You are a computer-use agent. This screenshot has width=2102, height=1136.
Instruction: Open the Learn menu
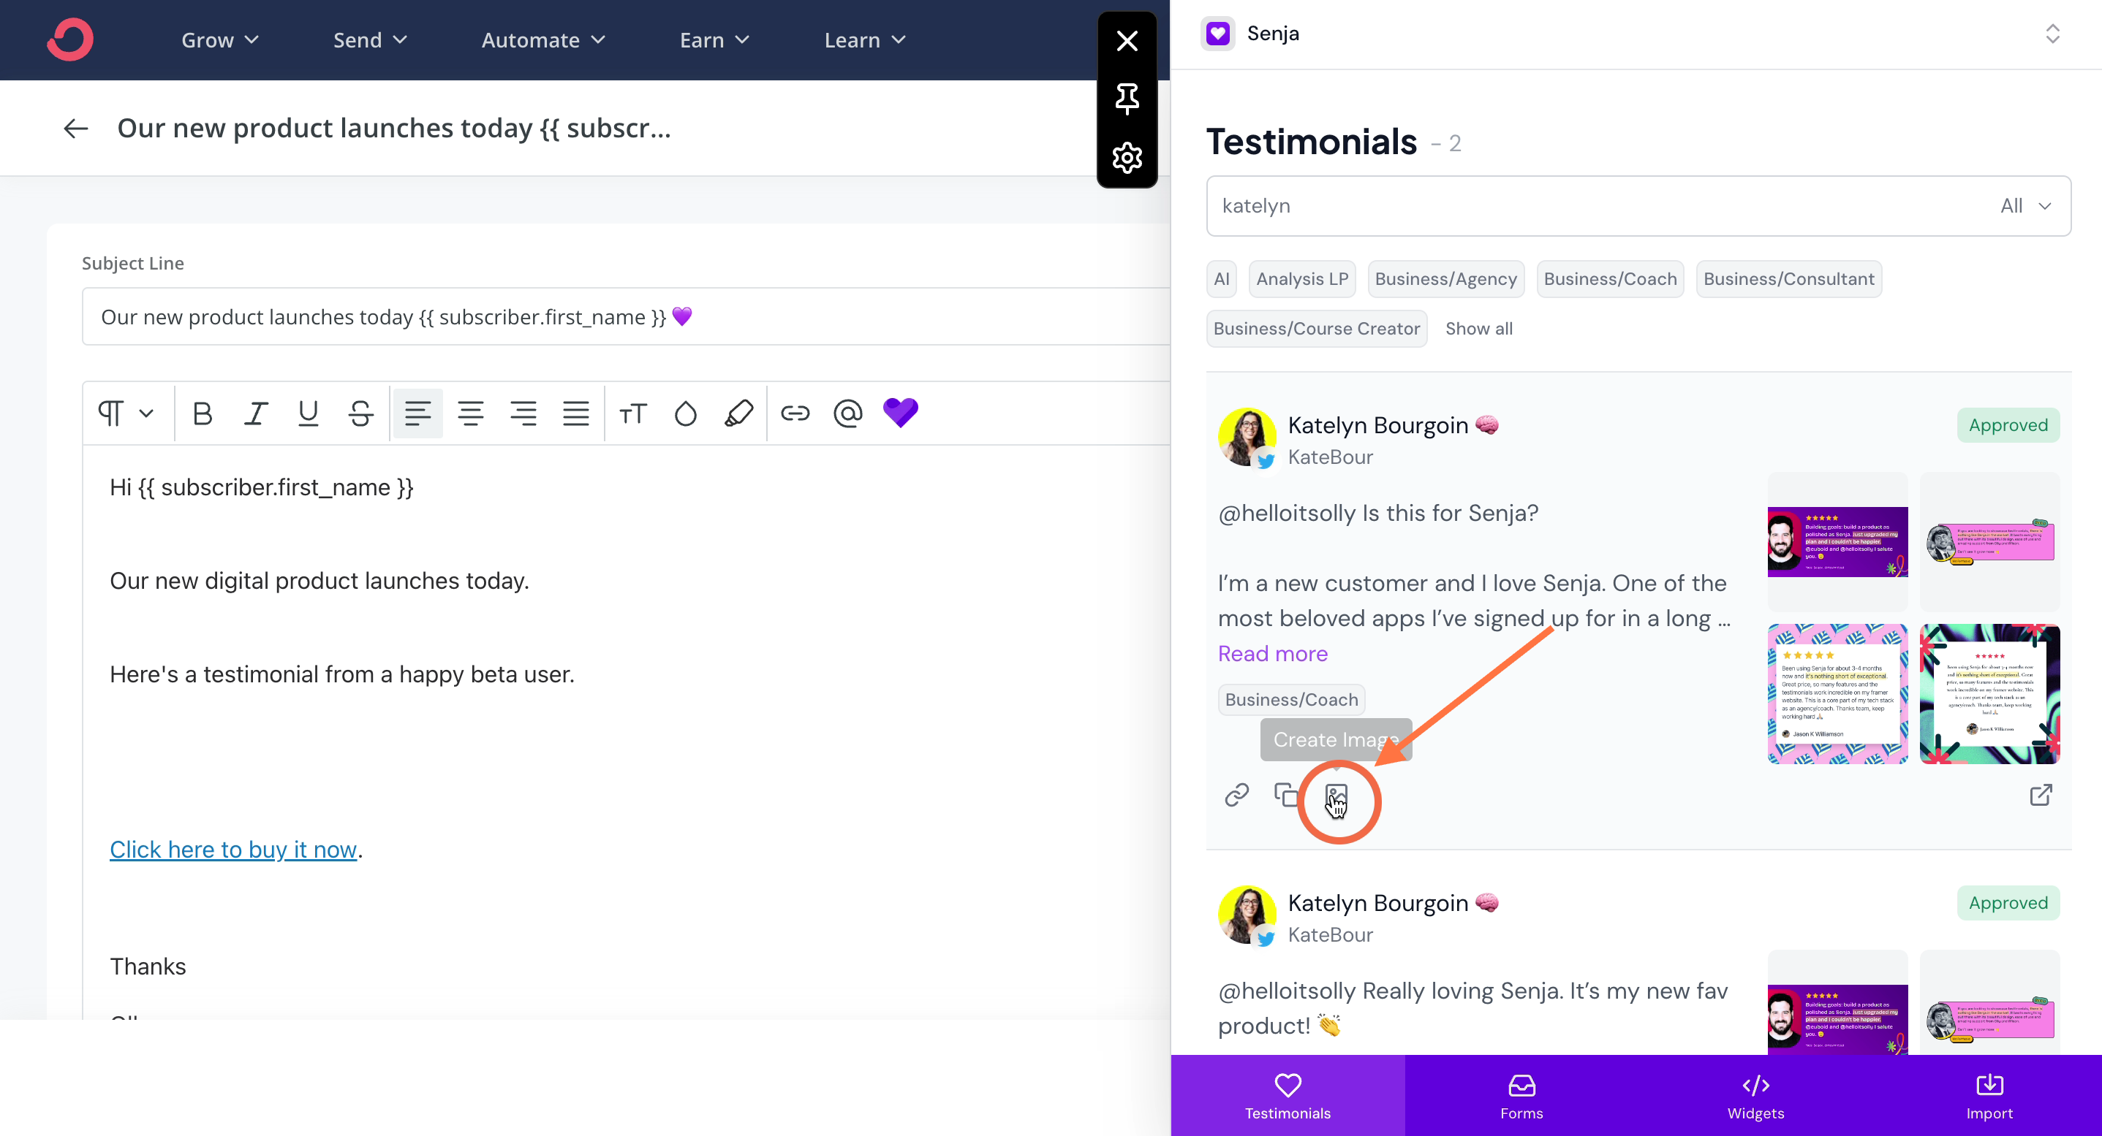click(x=865, y=40)
